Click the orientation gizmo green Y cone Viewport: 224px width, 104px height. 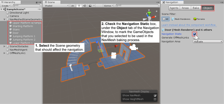(149, 14)
